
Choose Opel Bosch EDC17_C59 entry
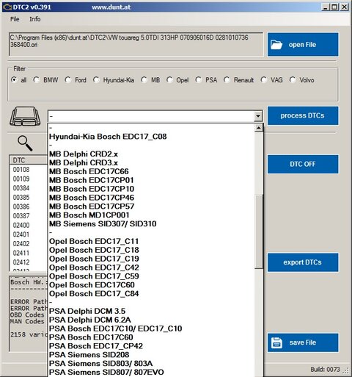(152, 276)
